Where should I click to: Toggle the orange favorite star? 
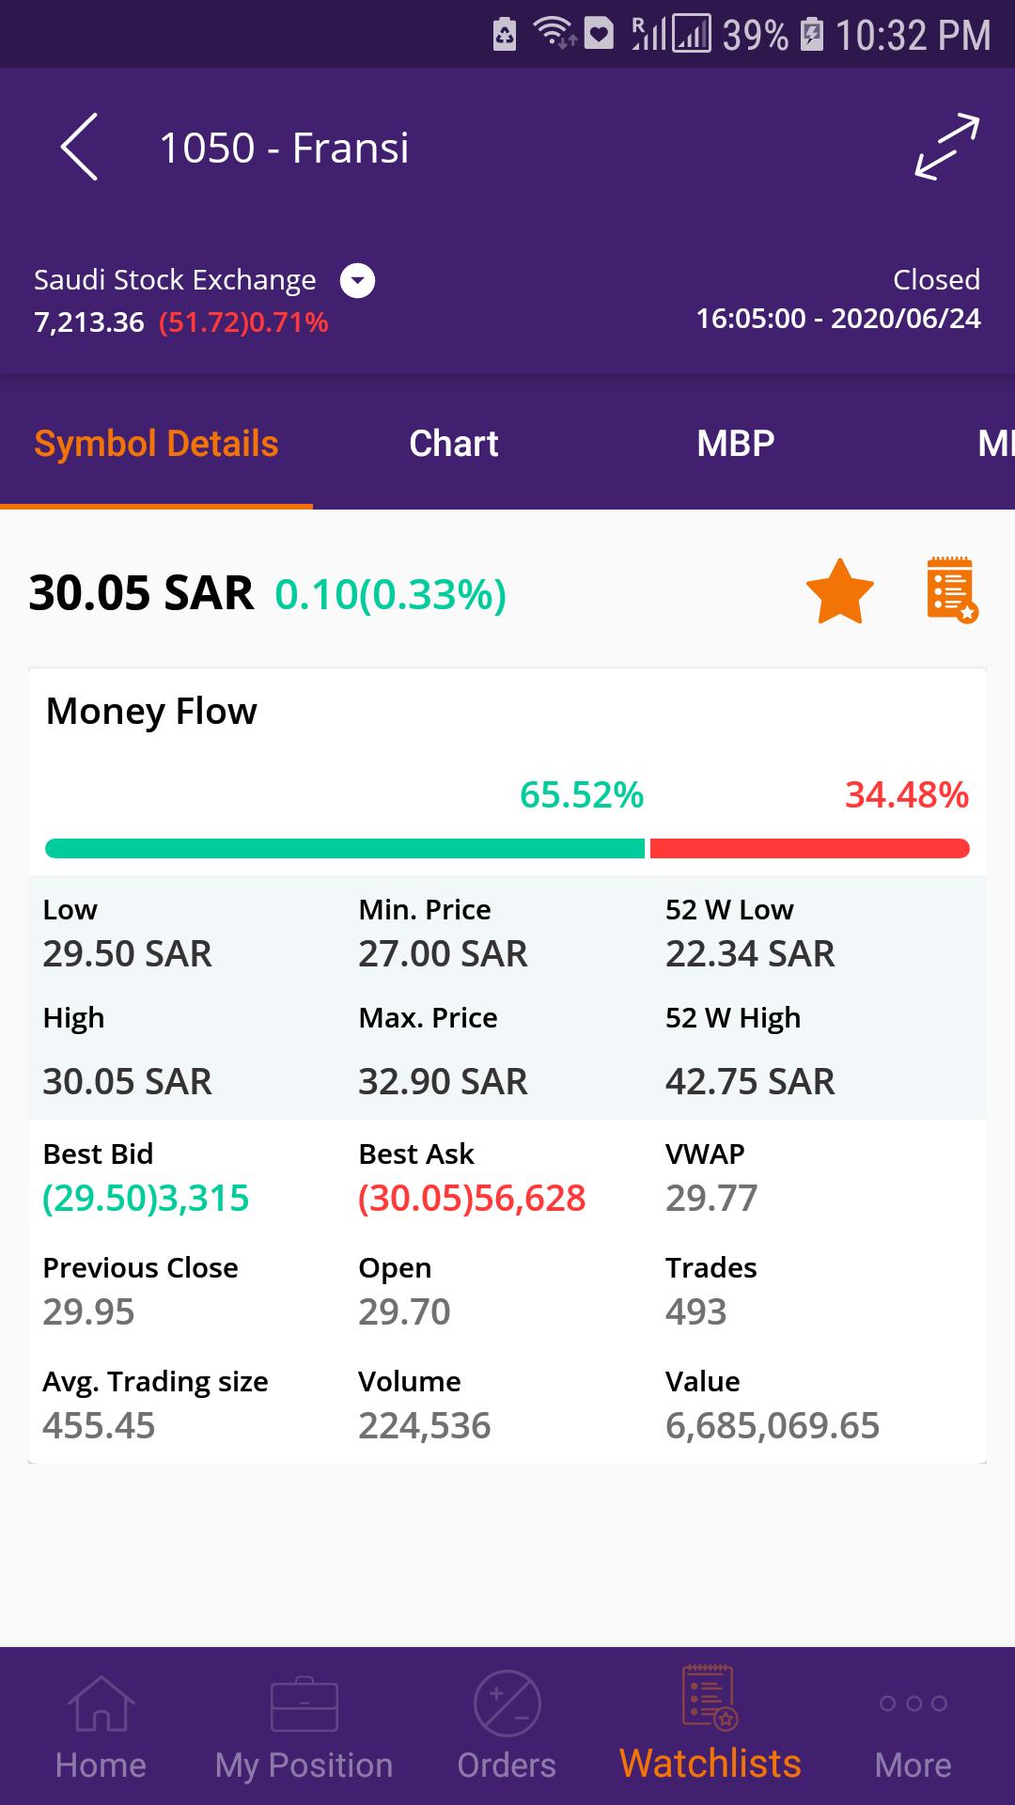(840, 591)
